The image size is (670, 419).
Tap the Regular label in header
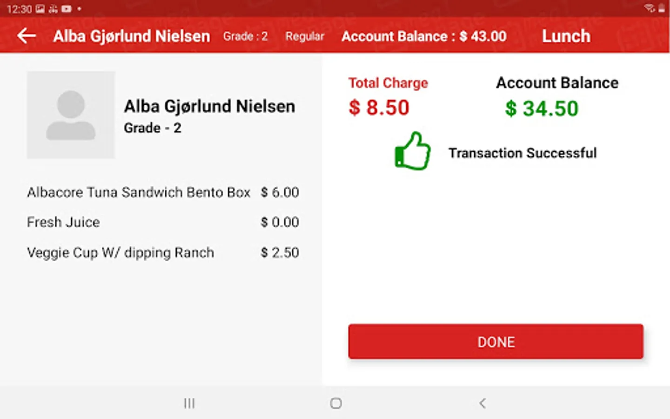(304, 36)
